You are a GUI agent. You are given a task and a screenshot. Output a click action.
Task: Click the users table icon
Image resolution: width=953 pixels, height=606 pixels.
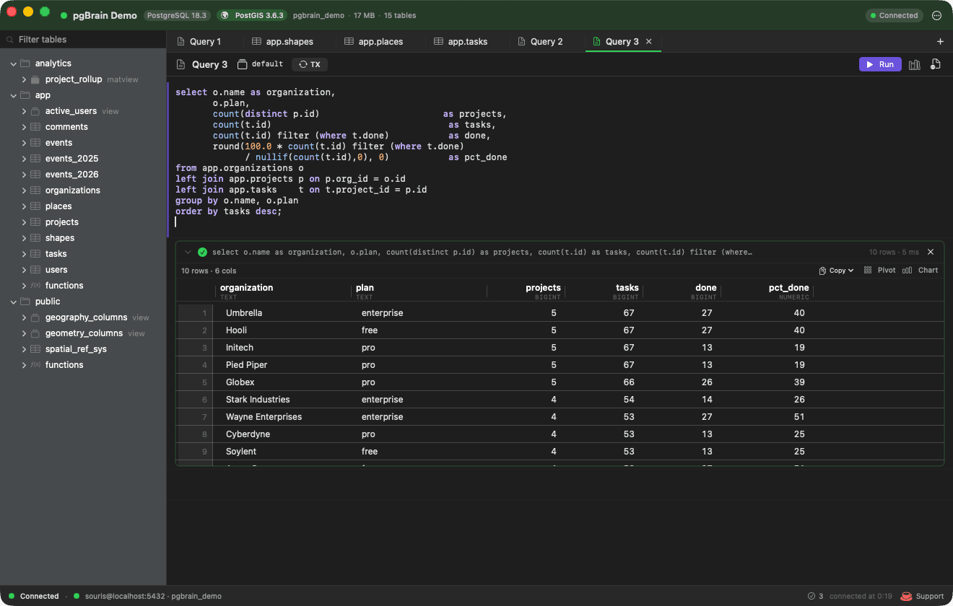coord(35,270)
